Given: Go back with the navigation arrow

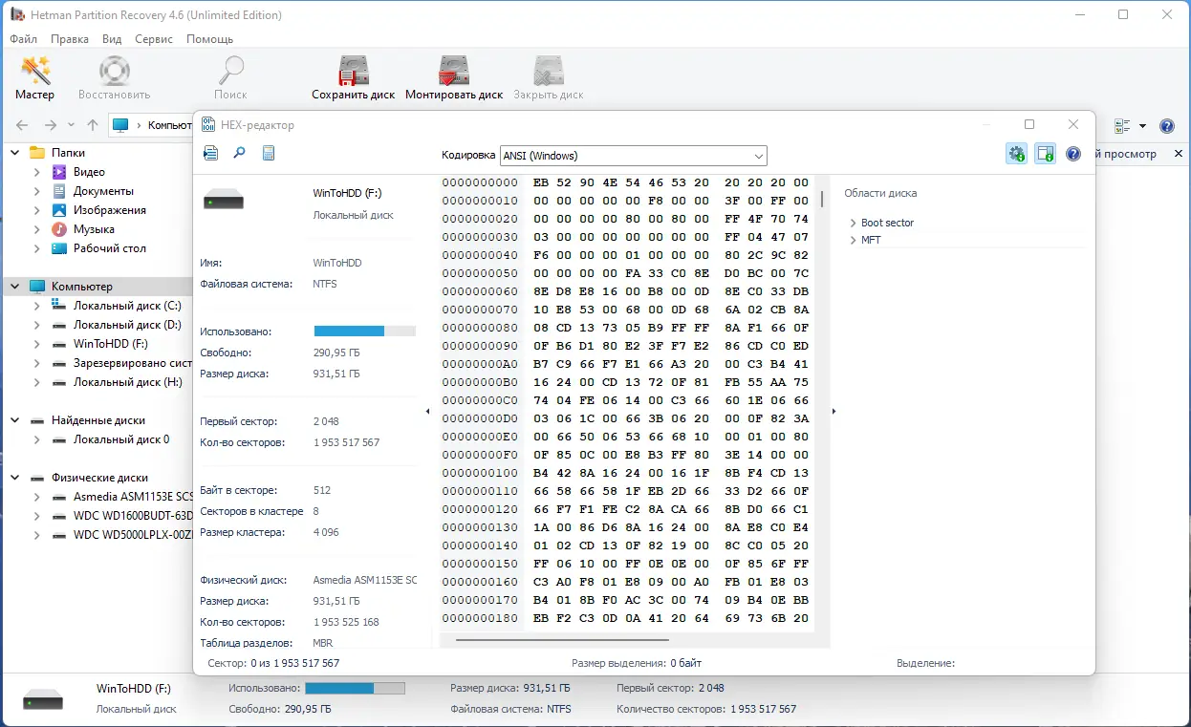Looking at the screenshot, I should pyautogui.click(x=22, y=125).
